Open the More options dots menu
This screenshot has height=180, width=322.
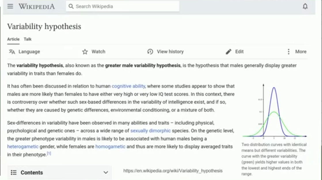[289, 52]
